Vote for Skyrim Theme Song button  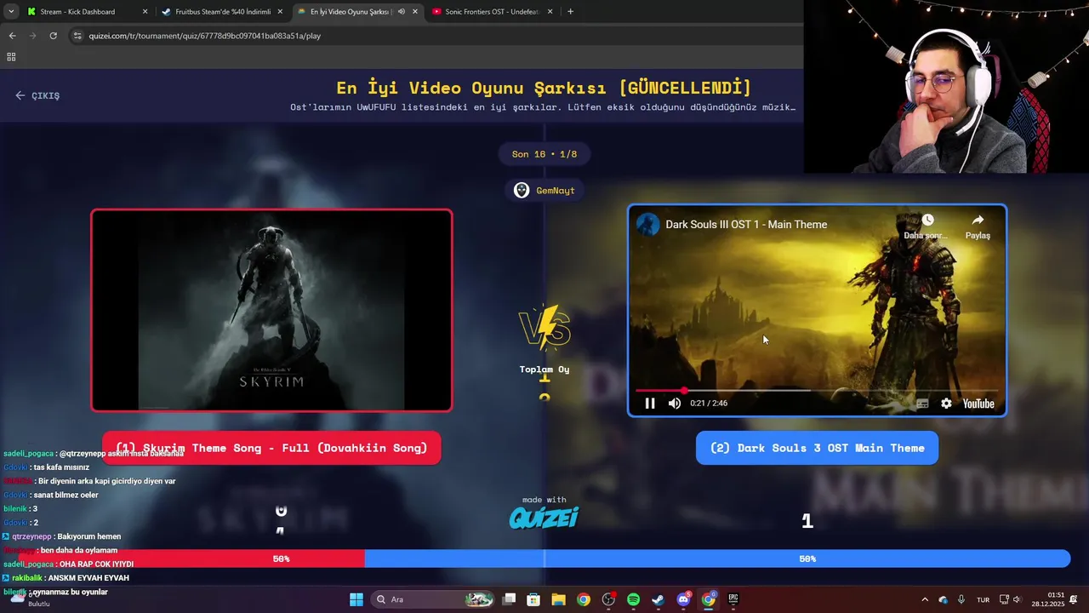271,448
